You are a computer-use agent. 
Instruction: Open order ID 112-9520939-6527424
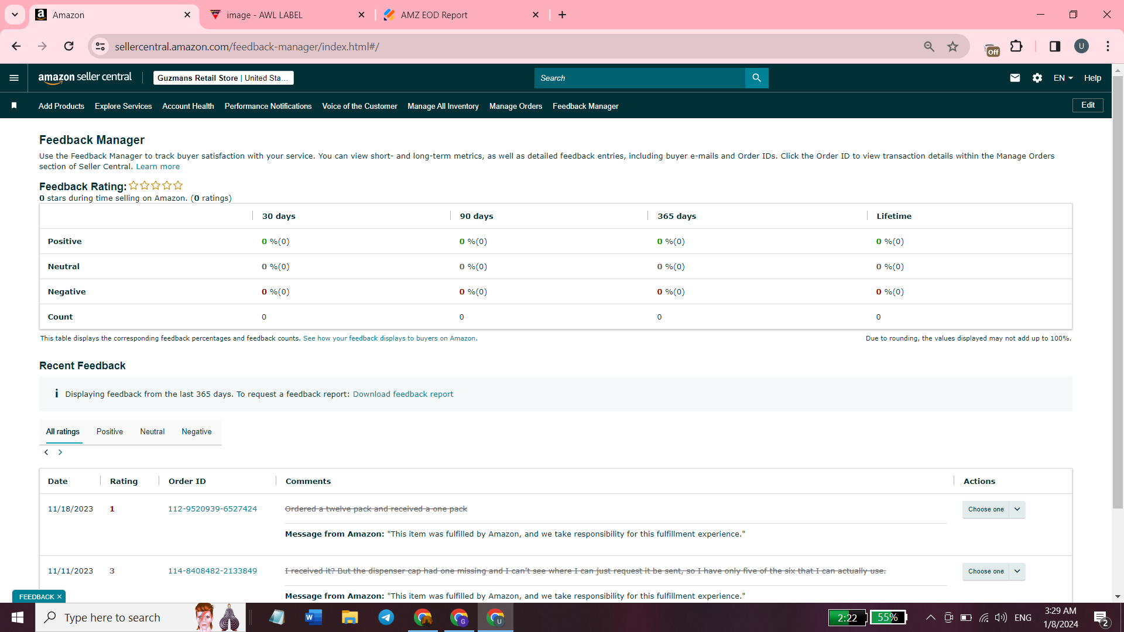[x=213, y=509]
